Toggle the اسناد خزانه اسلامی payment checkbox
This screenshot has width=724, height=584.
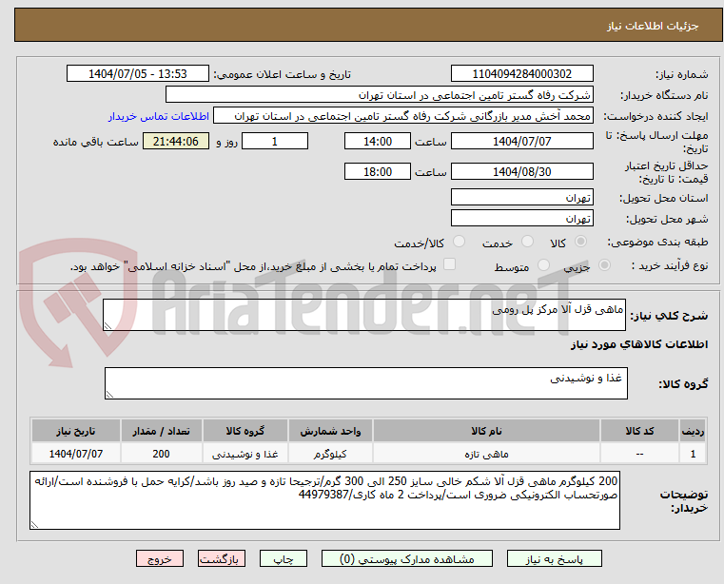pos(449,264)
